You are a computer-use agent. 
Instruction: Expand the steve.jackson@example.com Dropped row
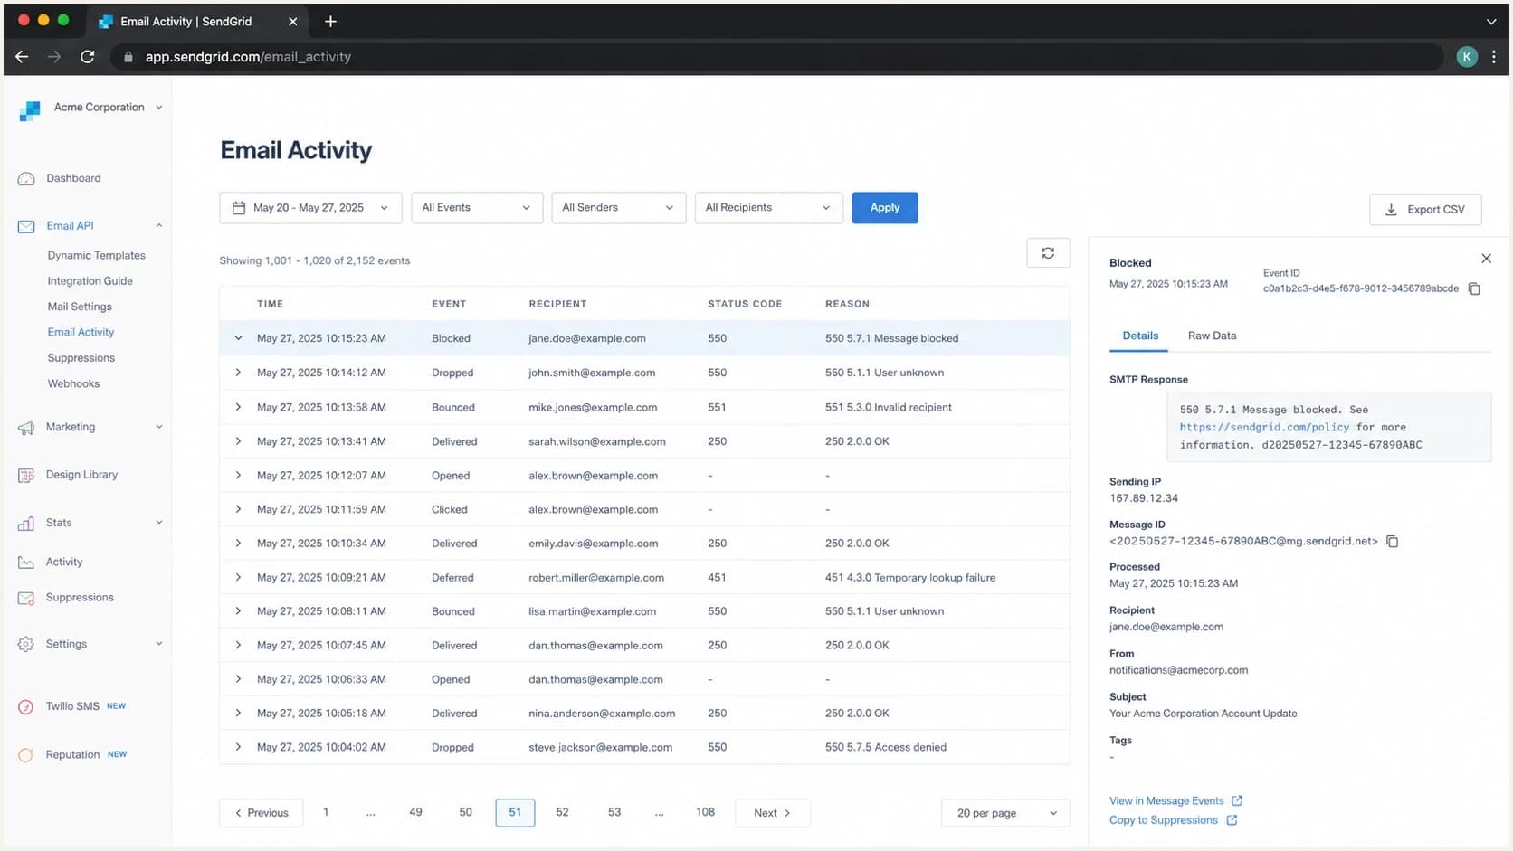click(x=238, y=747)
